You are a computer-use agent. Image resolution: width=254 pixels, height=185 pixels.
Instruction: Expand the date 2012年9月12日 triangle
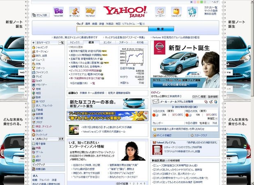(173, 107)
